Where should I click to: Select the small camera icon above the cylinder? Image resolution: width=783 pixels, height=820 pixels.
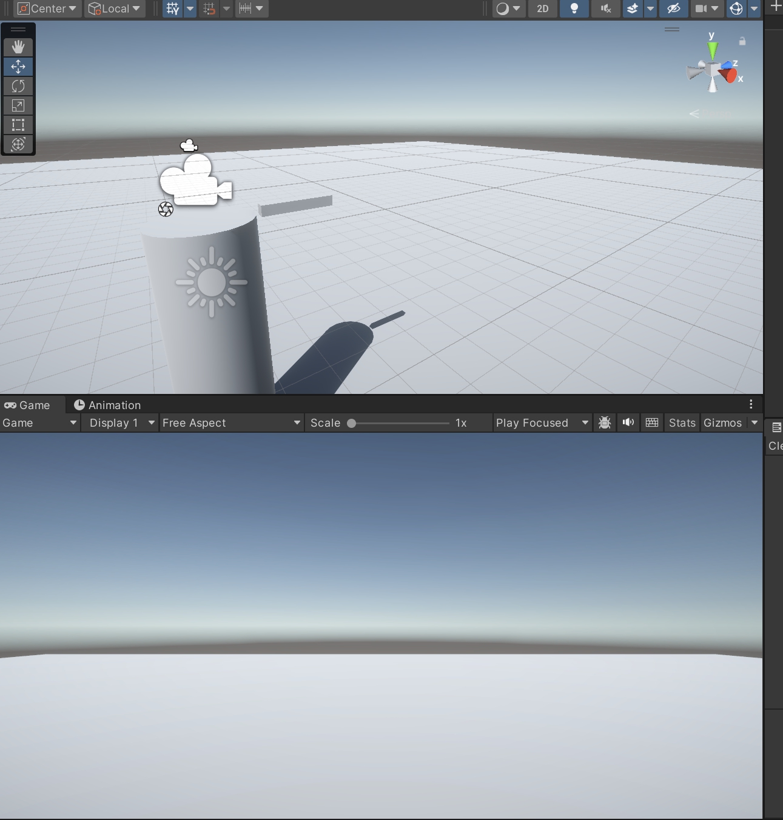tap(189, 145)
